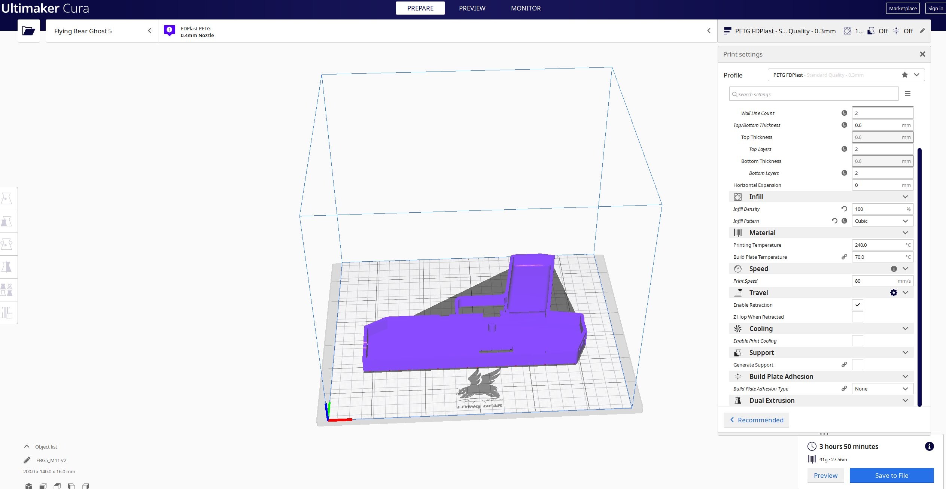Reset Infill Density with the revert arrow
Screen dimensions: 946x489
(x=844, y=209)
